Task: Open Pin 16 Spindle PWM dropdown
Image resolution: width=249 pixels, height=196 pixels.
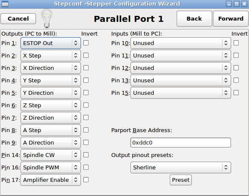Action: (x=50, y=168)
